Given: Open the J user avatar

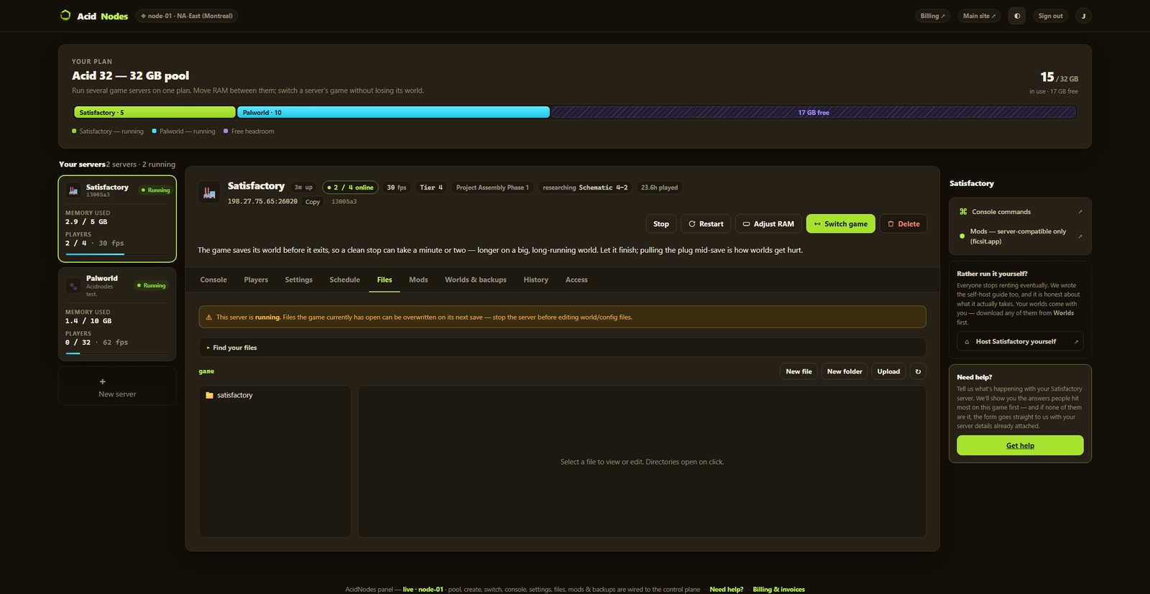Looking at the screenshot, I should pos(1083,16).
